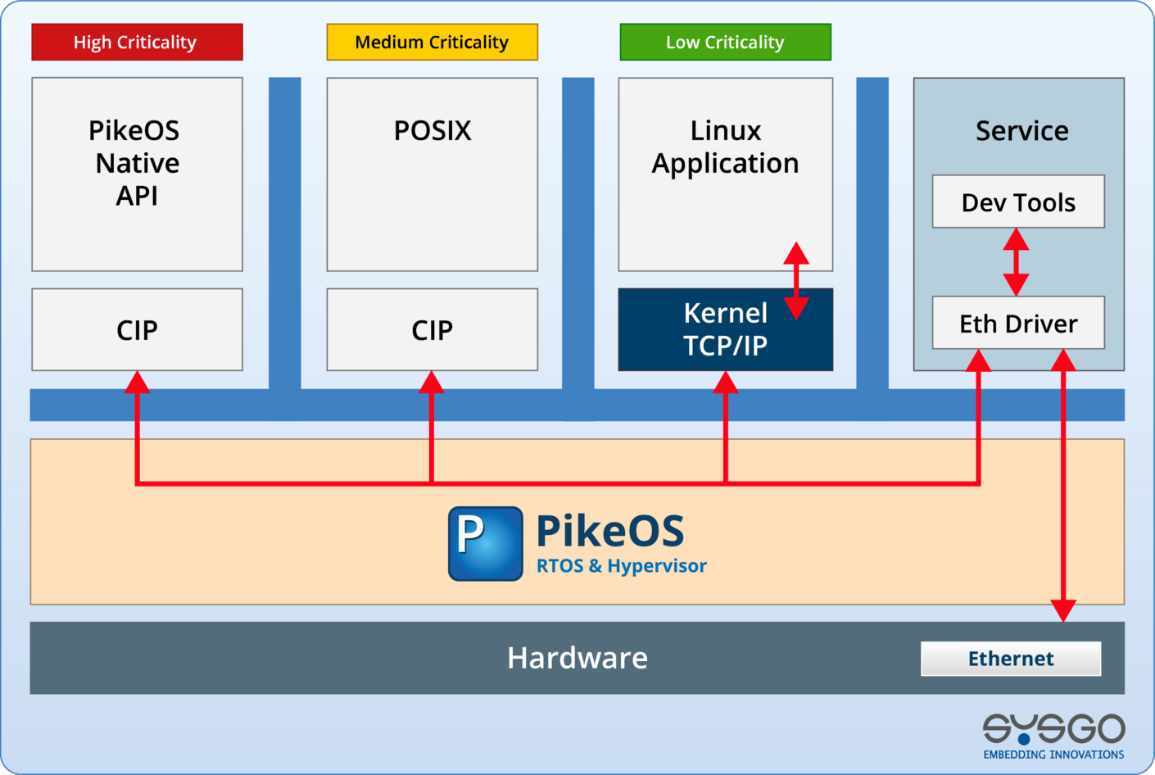Image resolution: width=1155 pixels, height=775 pixels.
Task: Click the Eth Driver element
Action: click(x=1018, y=323)
